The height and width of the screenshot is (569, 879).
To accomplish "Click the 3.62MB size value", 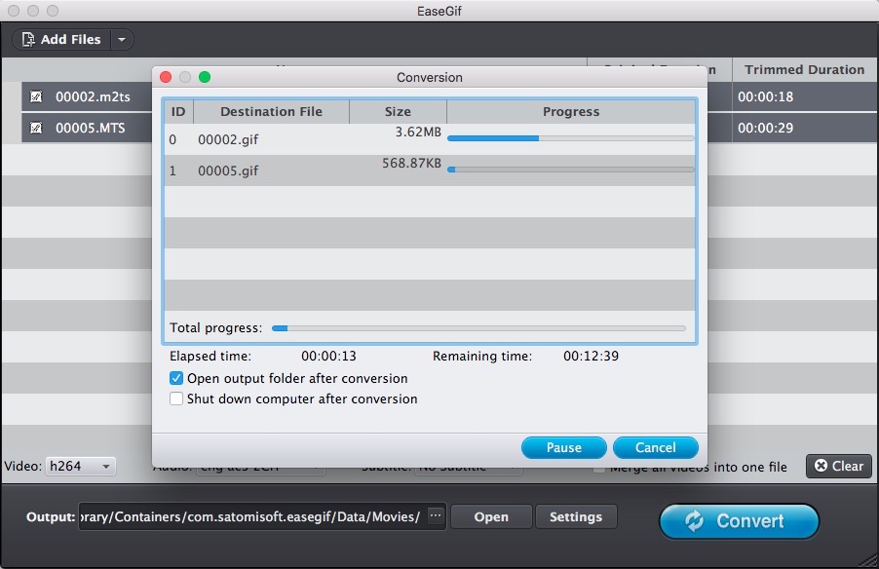I will (x=418, y=133).
